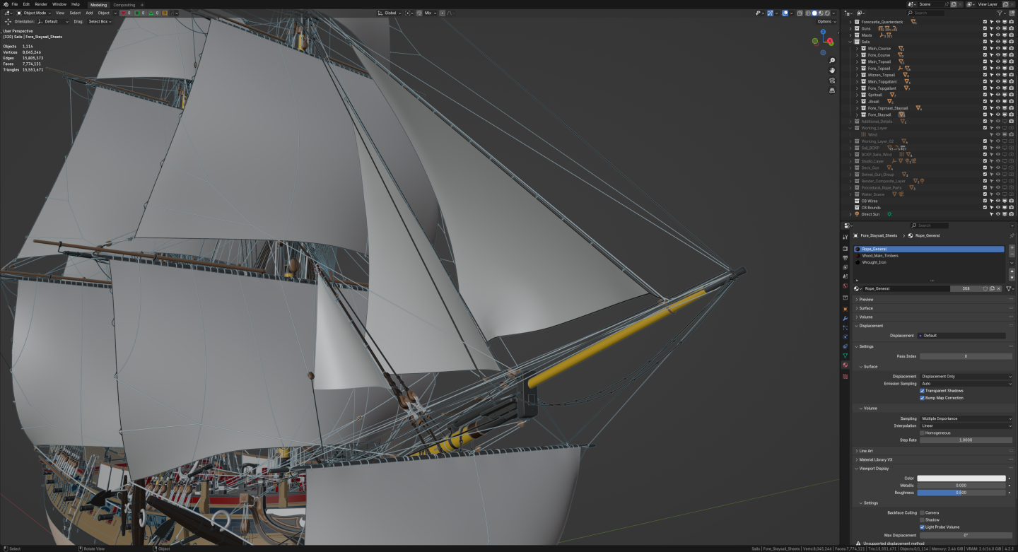Screen dimensions: 1018x552
Task: Hide Main_Course collection using eye icon
Action: click(997, 49)
